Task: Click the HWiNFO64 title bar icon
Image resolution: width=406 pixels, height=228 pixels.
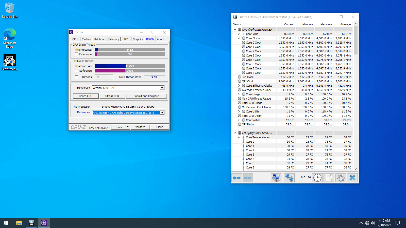Action: pyautogui.click(x=235, y=17)
